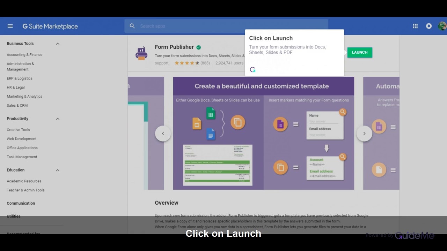Click the green LAUNCH button
This screenshot has height=251, width=447.
tap(360, 53)
